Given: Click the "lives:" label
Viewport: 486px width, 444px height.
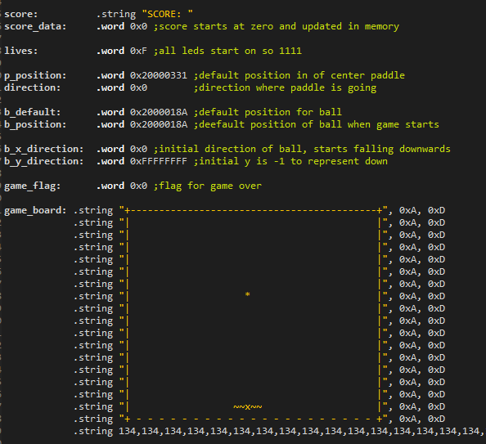Looking at the screenshot, I should point(20,52).
